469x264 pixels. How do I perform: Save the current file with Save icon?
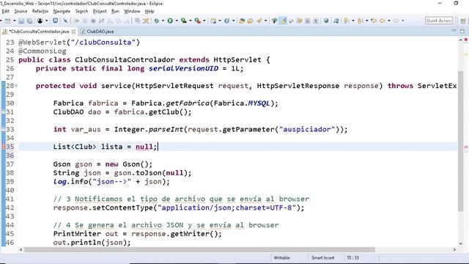[x=21, y=21]
